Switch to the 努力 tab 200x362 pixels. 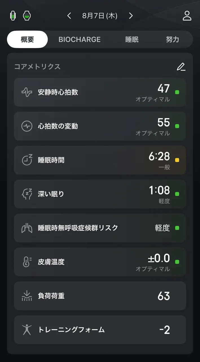pyautogui.click(x=172, y=39)
